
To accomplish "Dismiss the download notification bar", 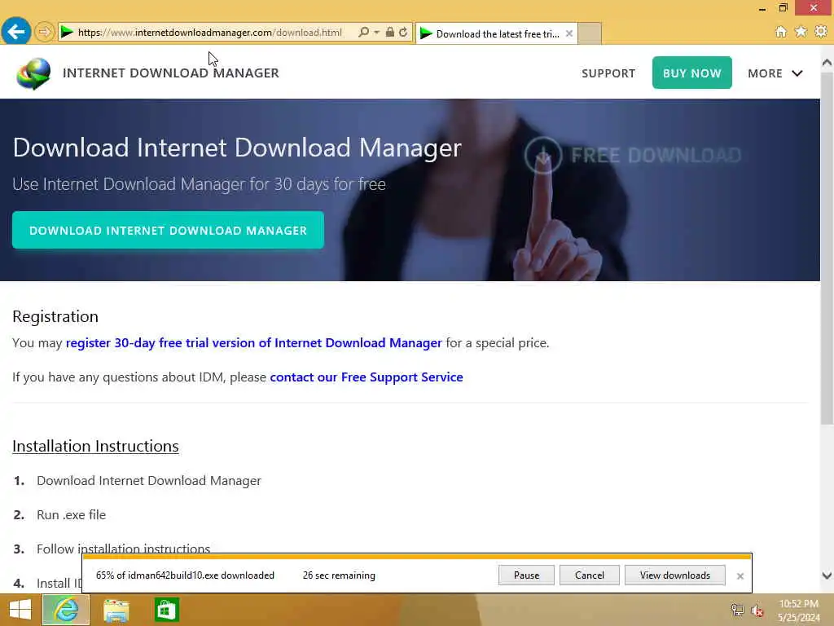I will [x=740, y=576].
